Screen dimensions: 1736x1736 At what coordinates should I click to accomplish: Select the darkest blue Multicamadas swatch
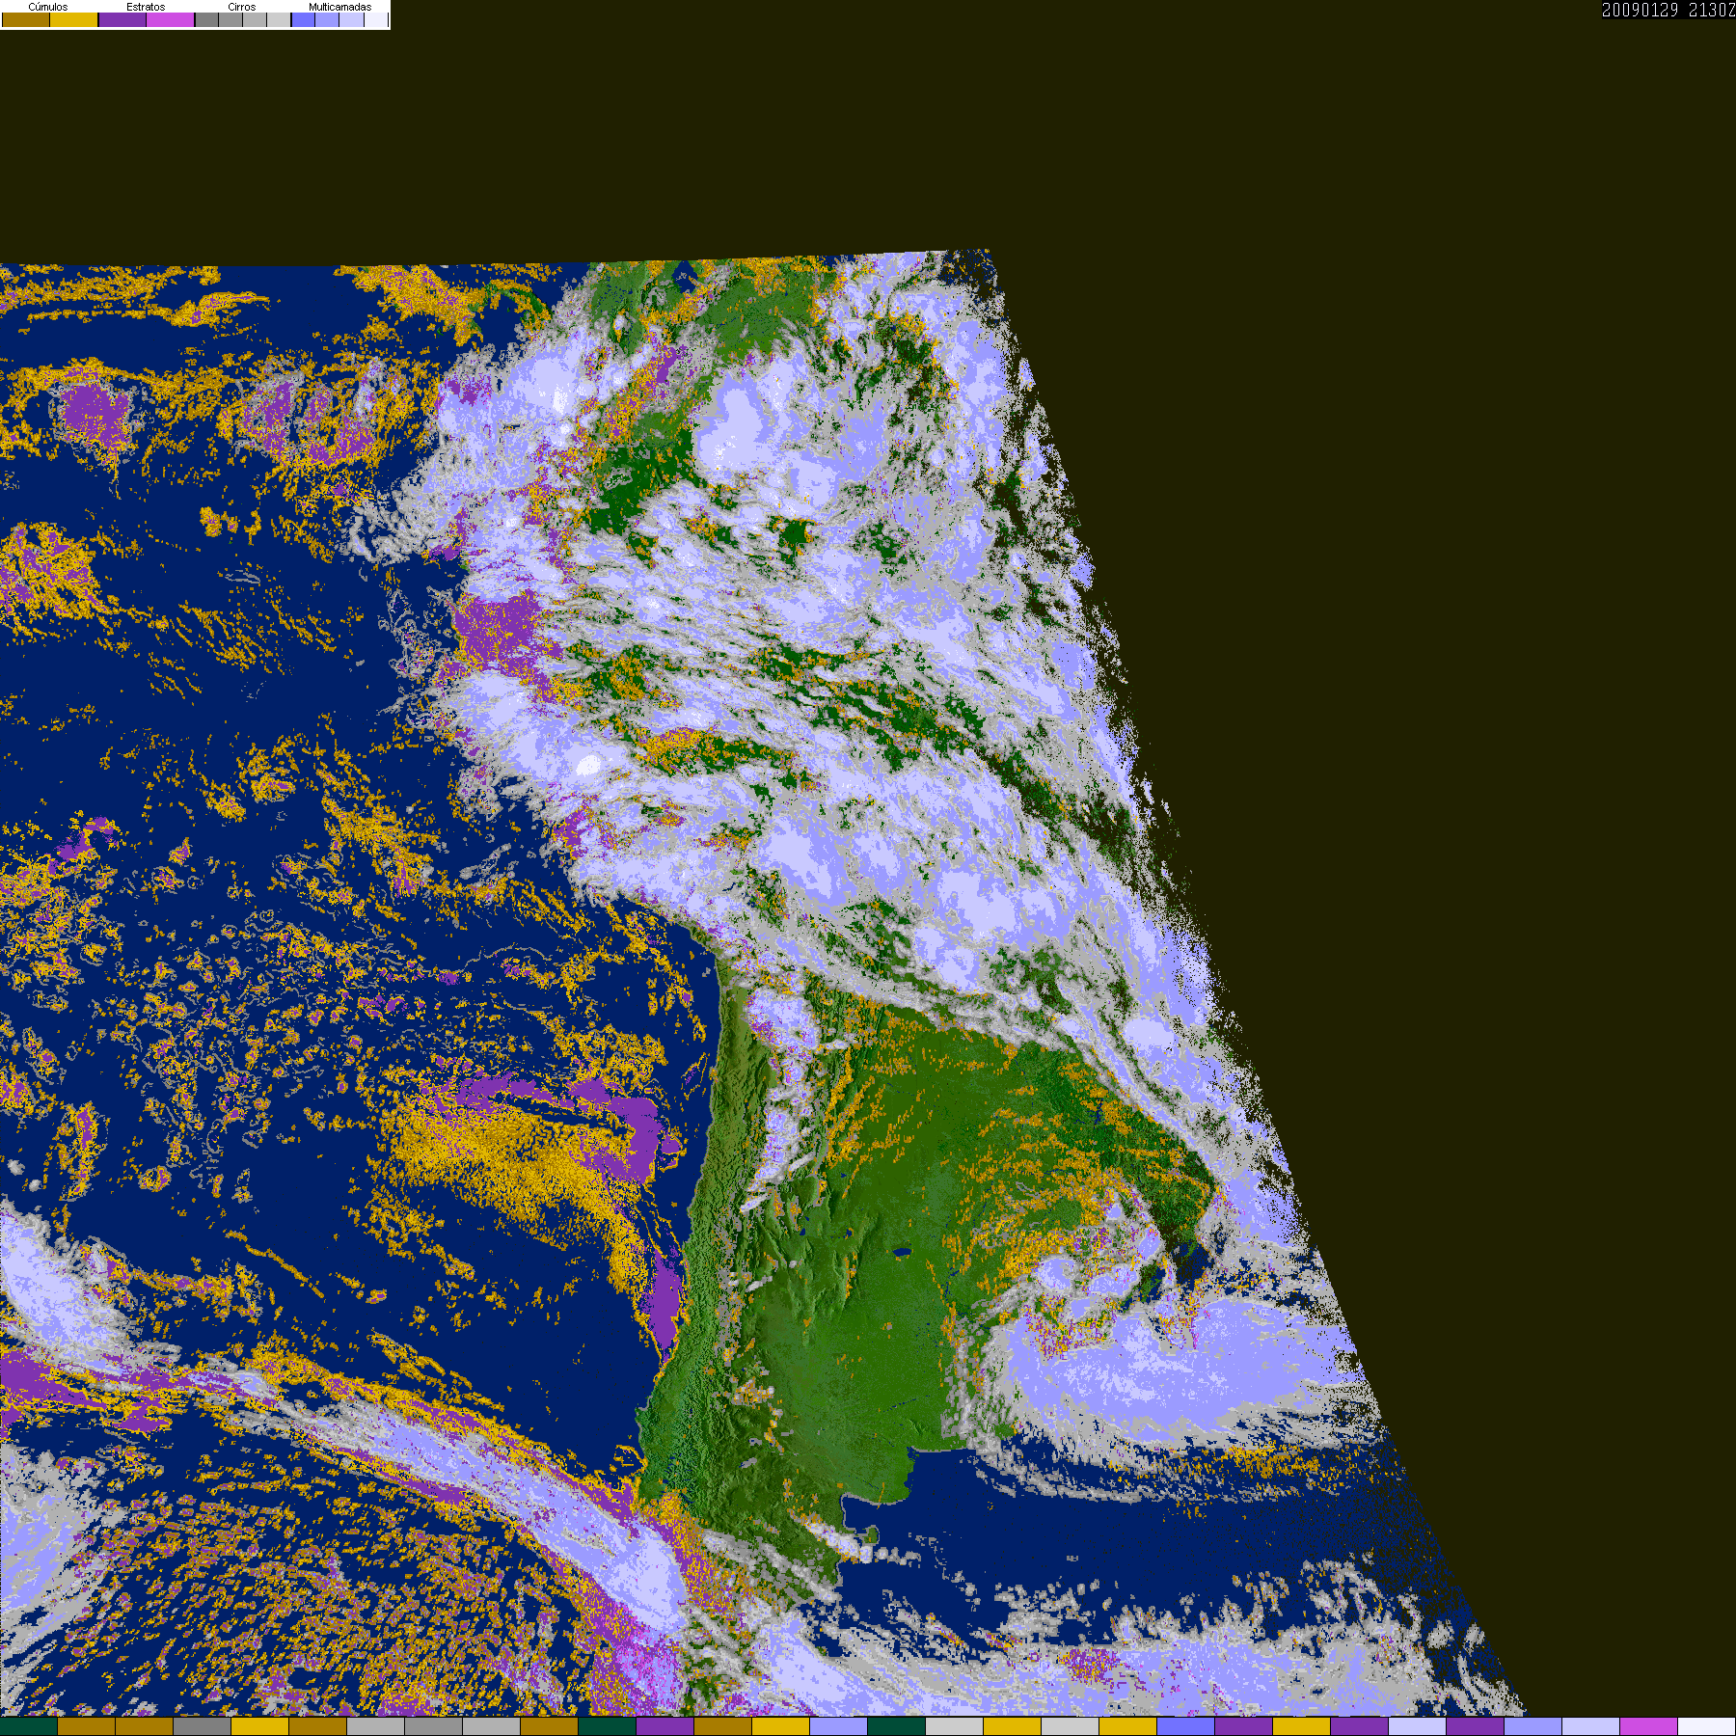pos(303,19)
